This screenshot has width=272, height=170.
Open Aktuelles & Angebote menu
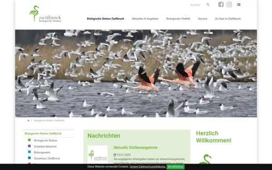[x=145, y=19]
